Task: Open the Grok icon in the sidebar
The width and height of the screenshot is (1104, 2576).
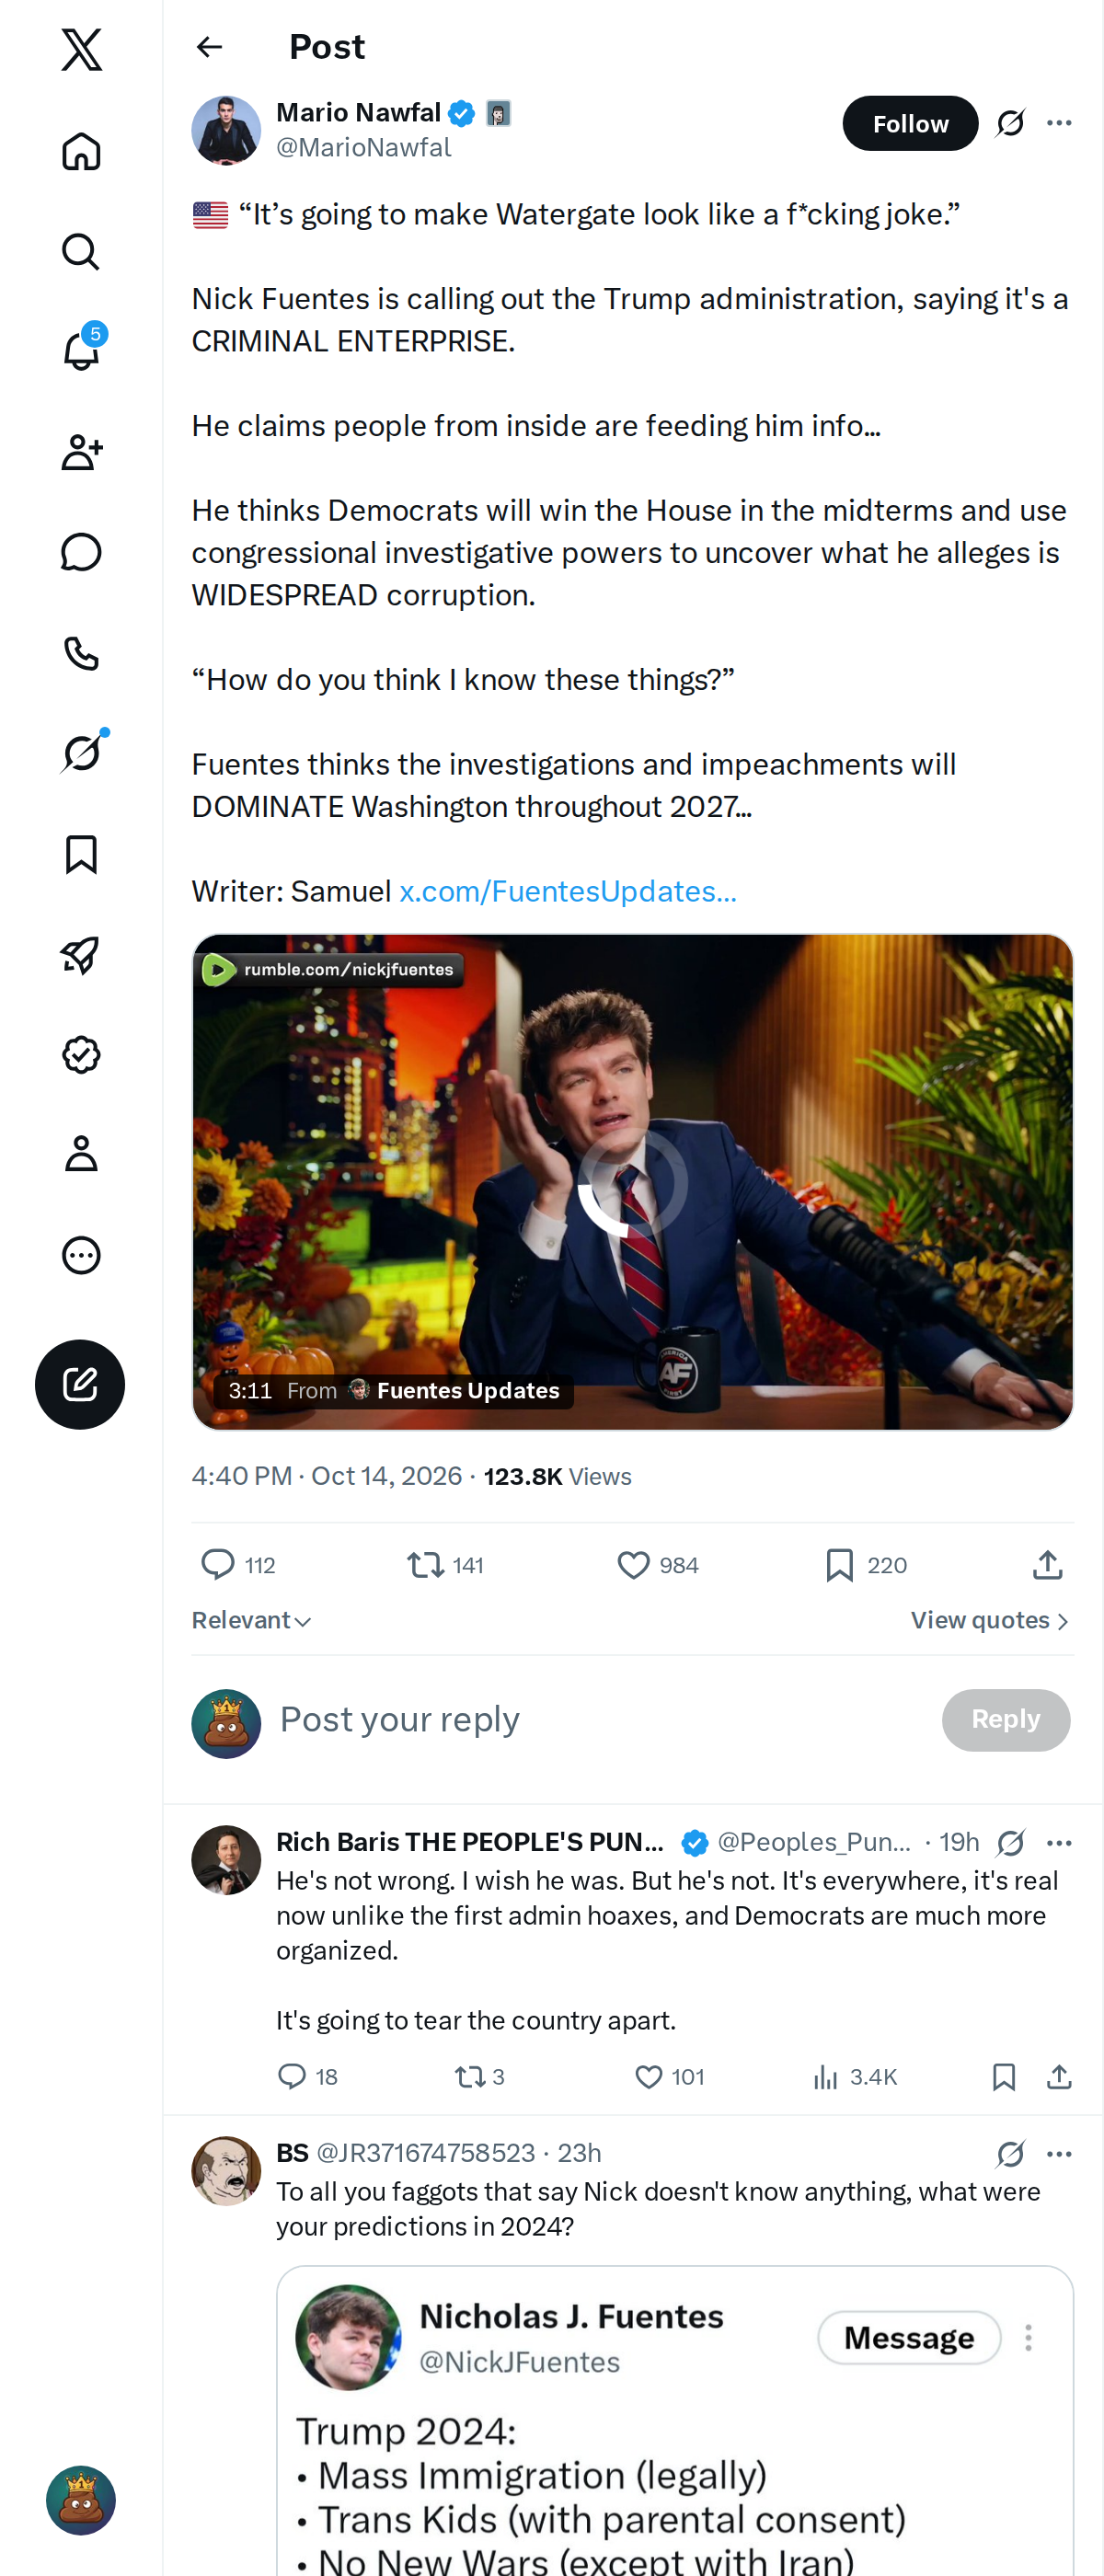Action: point(81,752)
